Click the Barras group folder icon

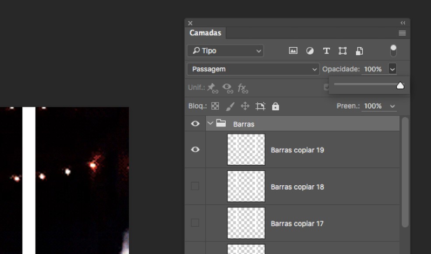221,123
